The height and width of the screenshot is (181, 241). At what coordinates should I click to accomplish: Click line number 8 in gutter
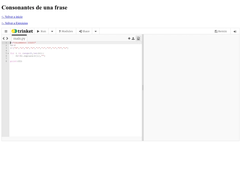coord(6,61)
